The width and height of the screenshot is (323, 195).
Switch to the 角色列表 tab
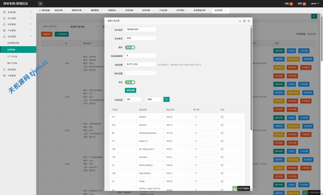pyautogui.click(x=59, y=10)
